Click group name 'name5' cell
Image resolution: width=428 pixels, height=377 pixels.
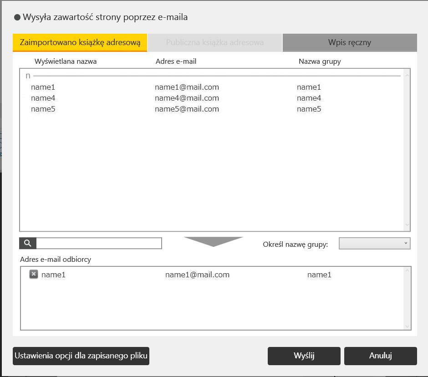click(309, 109)
